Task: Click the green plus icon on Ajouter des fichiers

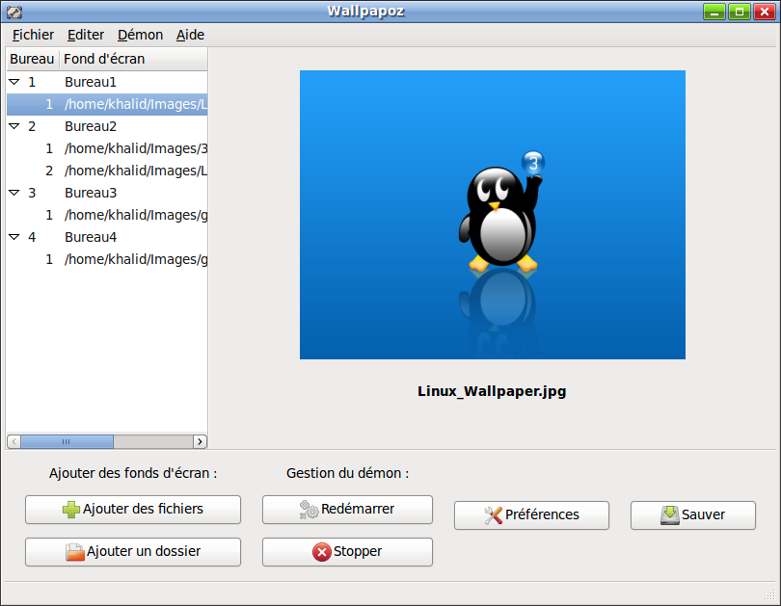Action: click(x=70, y=510)
